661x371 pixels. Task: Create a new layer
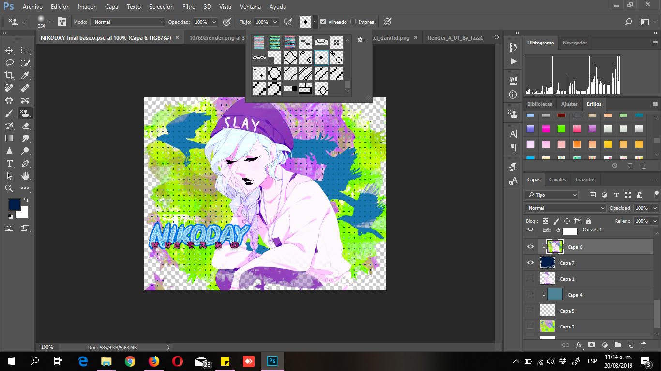tap(631, 345)
